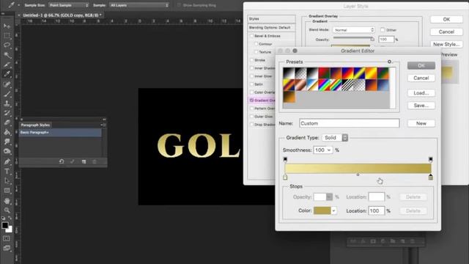Select the Crop tool
Viewport: 469px width, 264px height.
click(x=7, y=65)
